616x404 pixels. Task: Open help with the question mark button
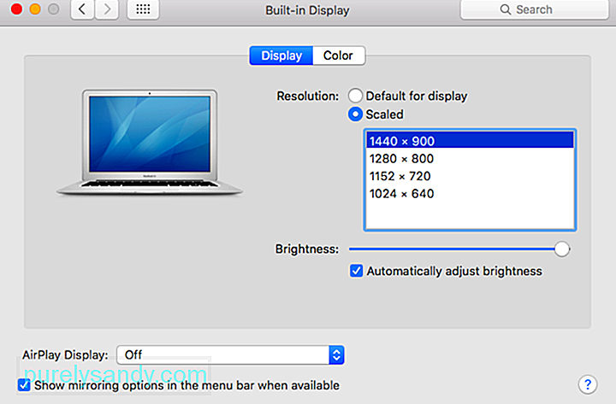[x=588, y=384]
